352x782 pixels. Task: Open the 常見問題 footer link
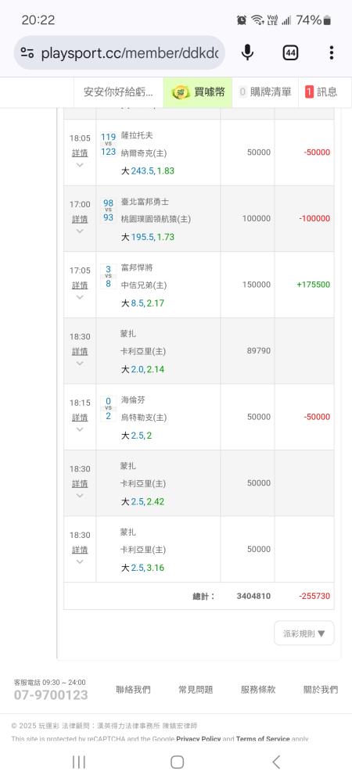196,690
